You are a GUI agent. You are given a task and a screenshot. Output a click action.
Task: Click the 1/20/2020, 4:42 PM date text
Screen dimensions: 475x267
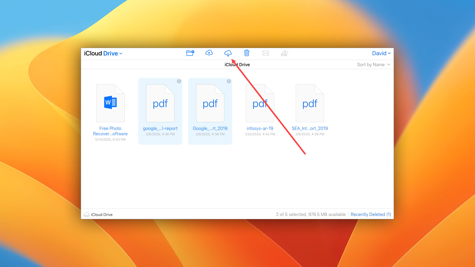coord(260,134)
